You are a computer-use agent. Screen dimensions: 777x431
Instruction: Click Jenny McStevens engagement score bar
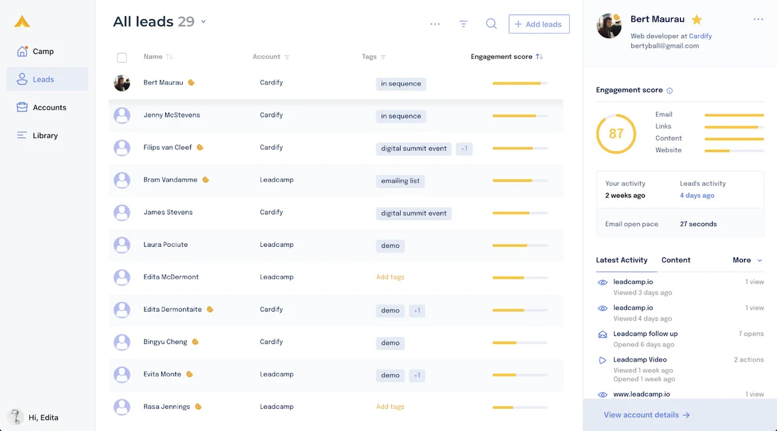(520, 116)
